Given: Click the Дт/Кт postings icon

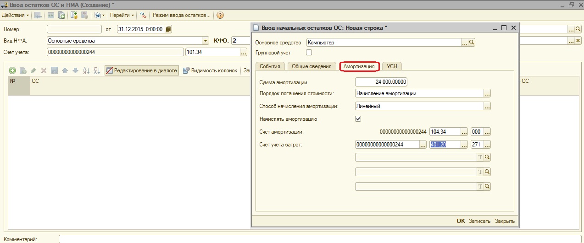Looking at the screenshot, I should pyautogui.click(x=143, y=15).
